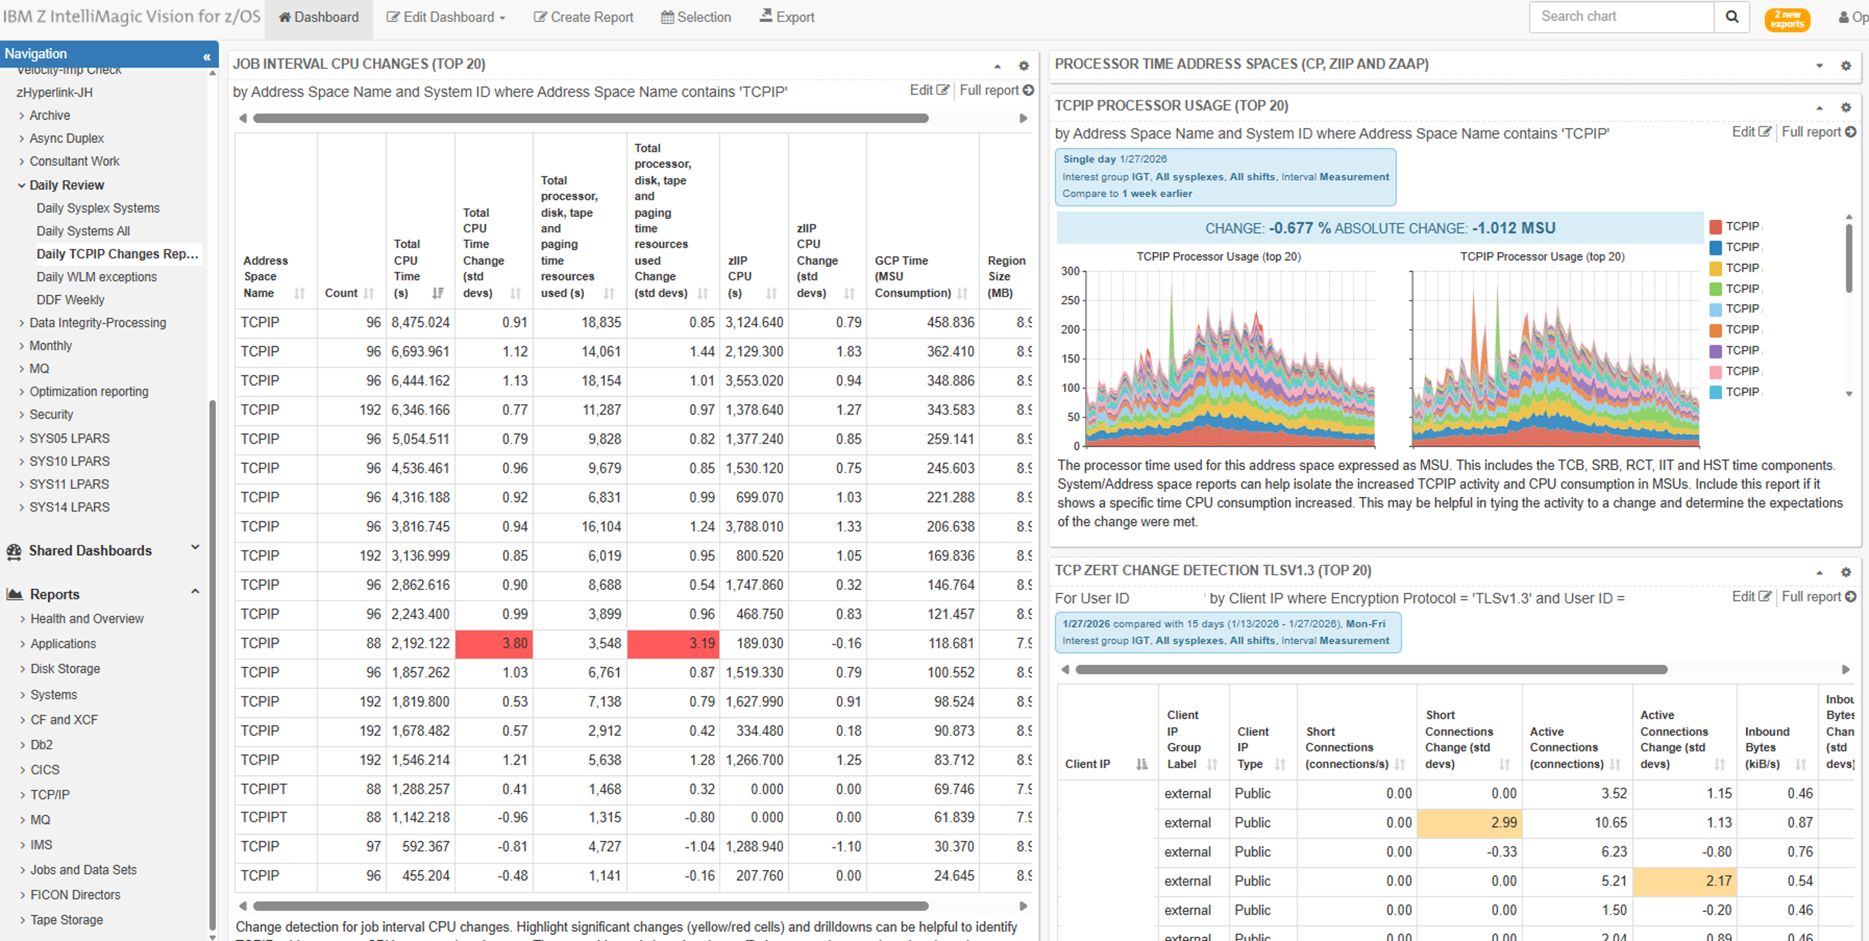1869x941 pixels.
Task: Open gear settings for Job Interval CPU Changes
Action: tap(1023, 65)
